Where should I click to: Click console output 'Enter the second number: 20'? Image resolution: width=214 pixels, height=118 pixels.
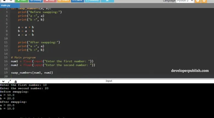point(24,88)
